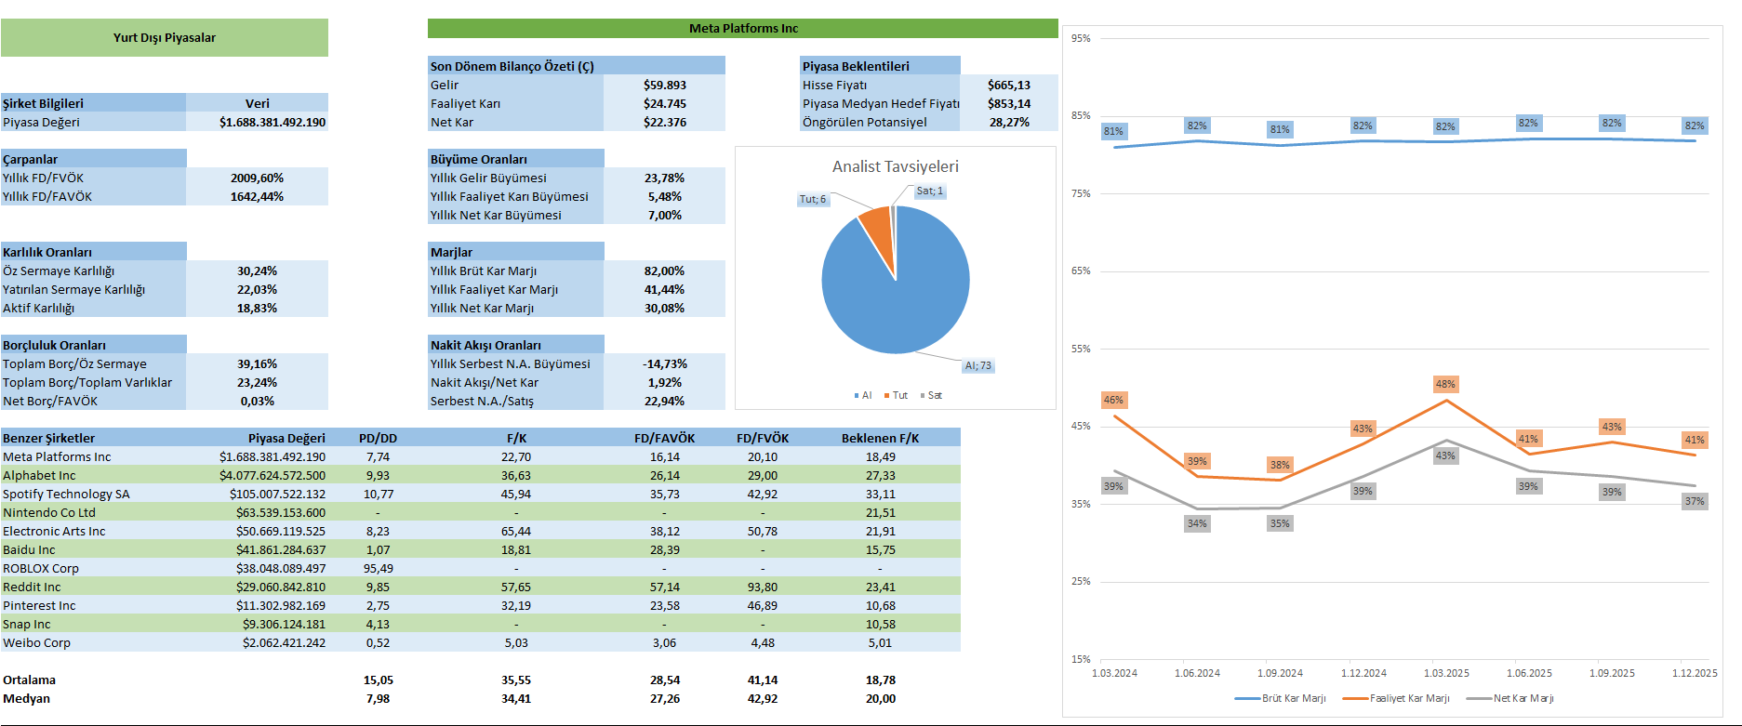Select the Tut entry in pie chart legend
Screen dimensions: 1742x726
(898, 395)
